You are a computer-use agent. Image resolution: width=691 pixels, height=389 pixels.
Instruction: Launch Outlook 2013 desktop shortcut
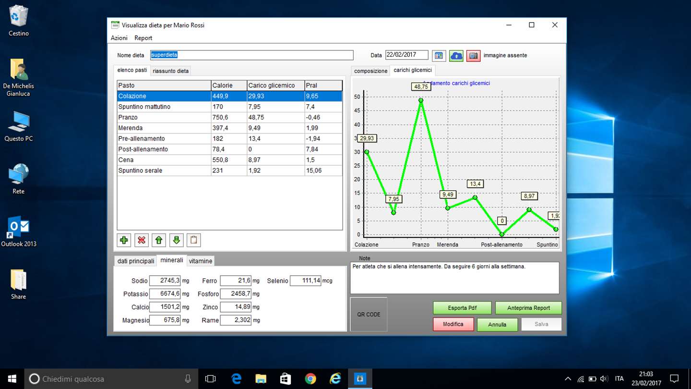pos(19,231)
